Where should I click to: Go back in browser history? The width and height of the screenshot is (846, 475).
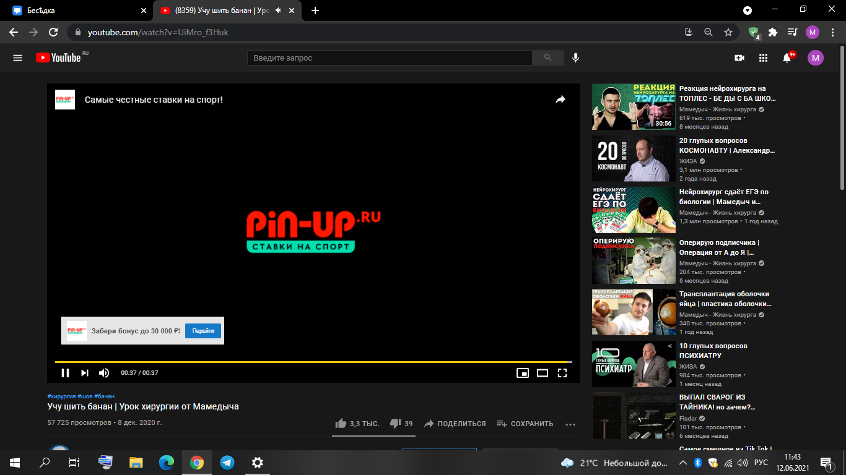pos(14,32)
